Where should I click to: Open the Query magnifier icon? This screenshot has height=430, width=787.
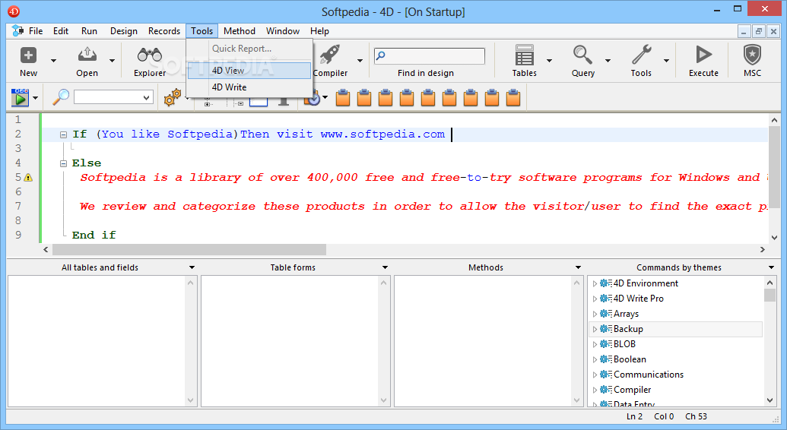point(582,55)
